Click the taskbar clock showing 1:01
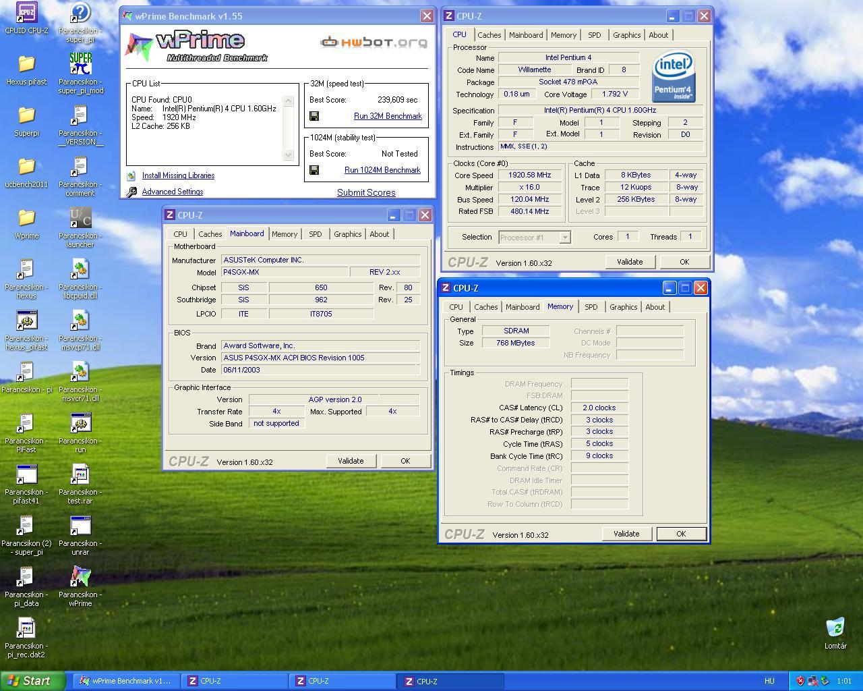863x691 pixels. [x=844, y=682]
